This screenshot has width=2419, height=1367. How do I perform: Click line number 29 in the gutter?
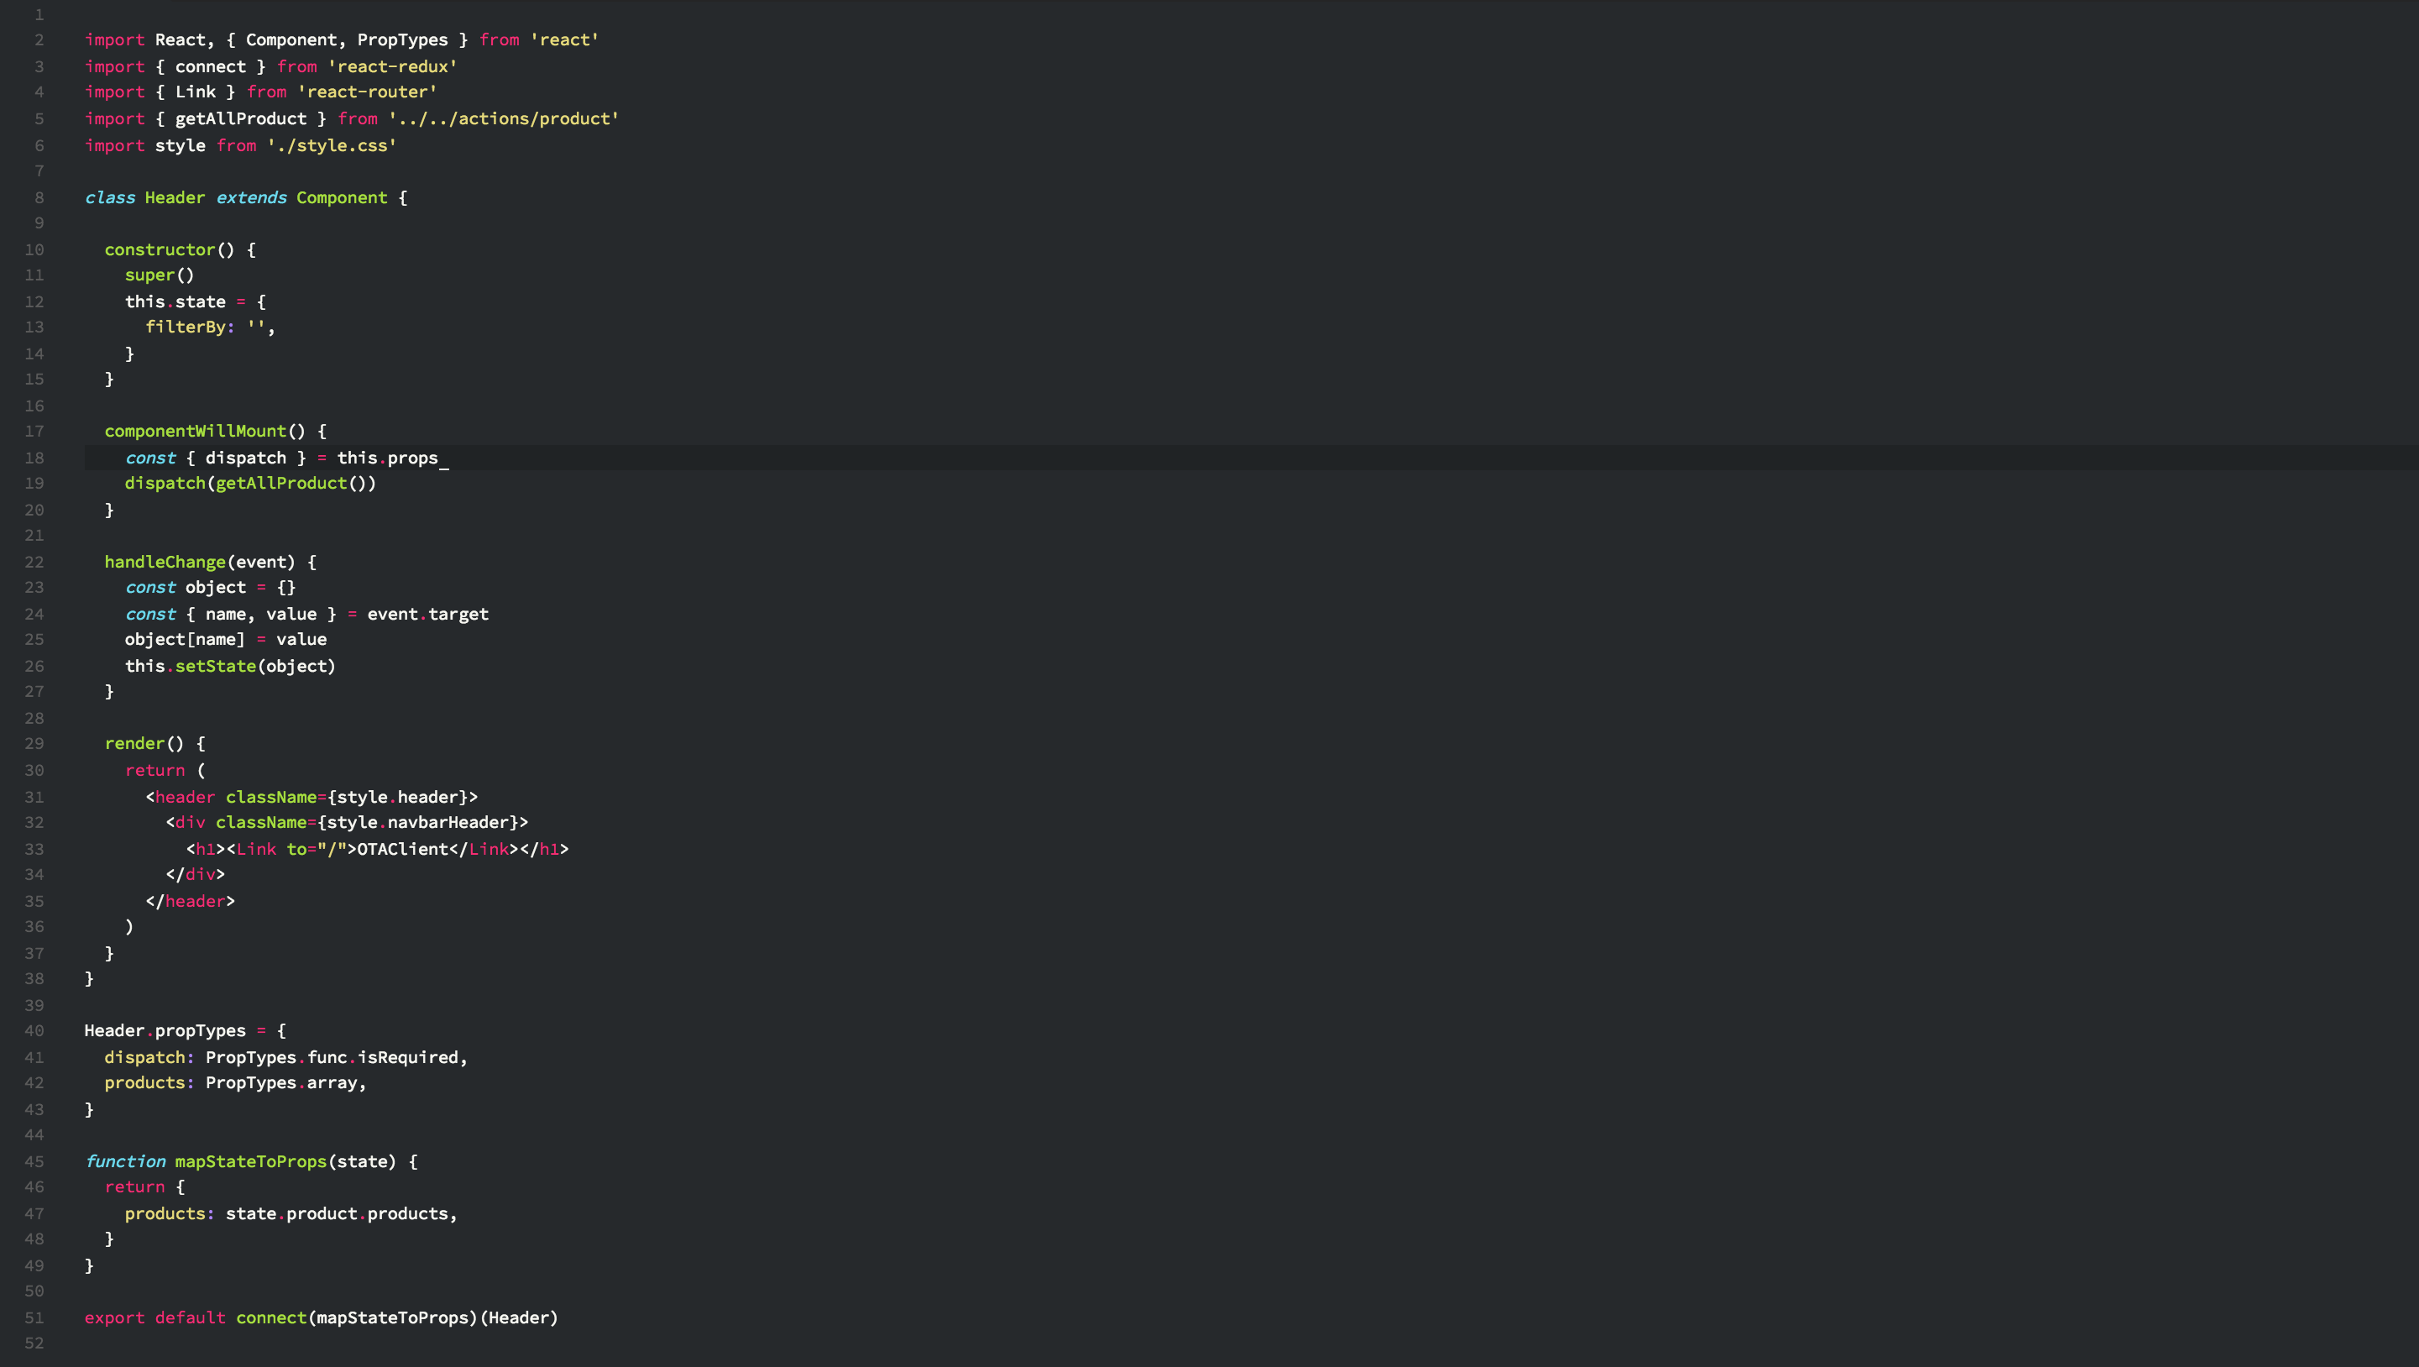pyautogui.click(x=34, y=742)
